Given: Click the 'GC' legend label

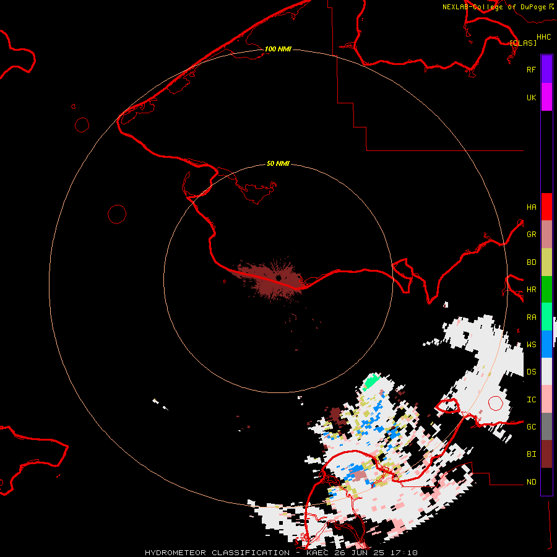Looking at the screenshot, I should click(x=531, y=426).
